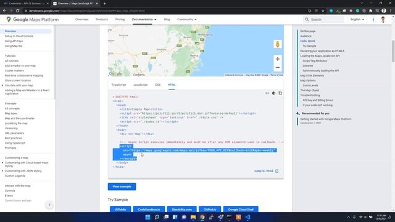The image size is (395, 222).
Task: Open the clock and date in taskbar
Action: coord(381,217)
